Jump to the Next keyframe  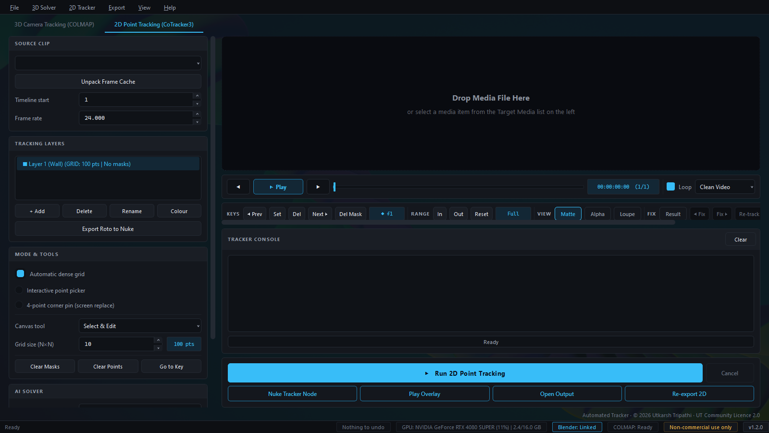320,214
